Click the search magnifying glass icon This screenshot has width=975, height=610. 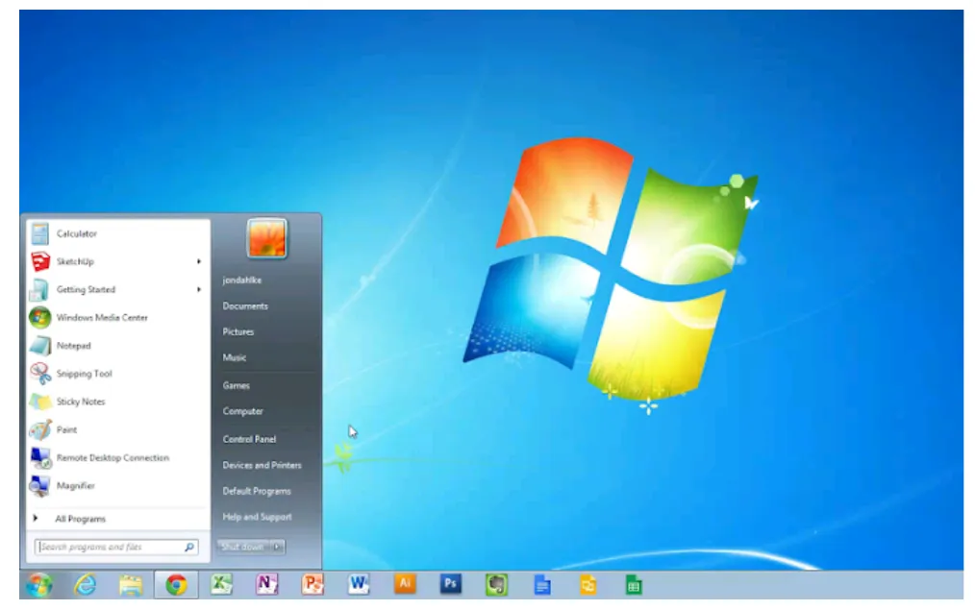point(189,548)
